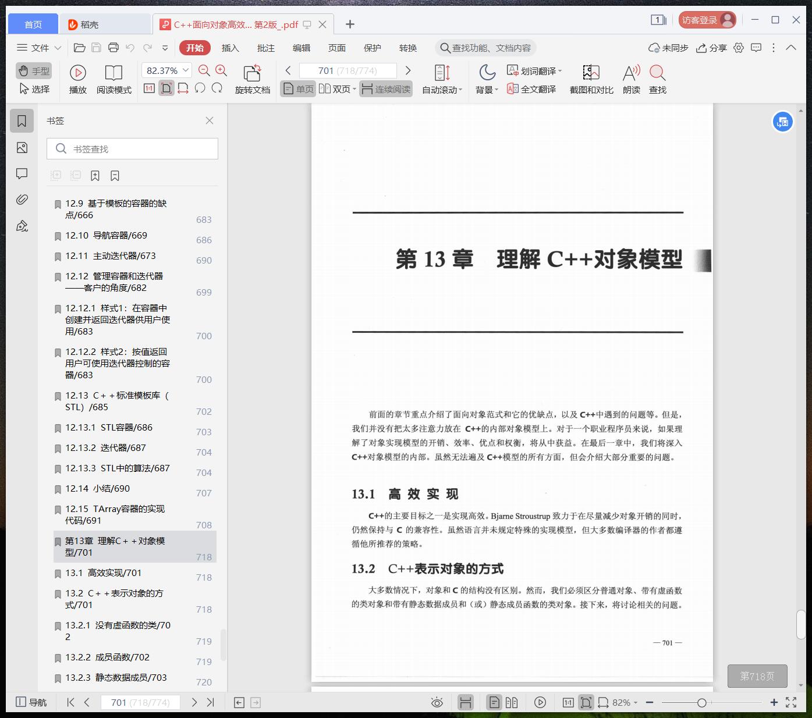Open Background (背景) dropdown
Screen dimensions: 812x718
click(487, 79)
